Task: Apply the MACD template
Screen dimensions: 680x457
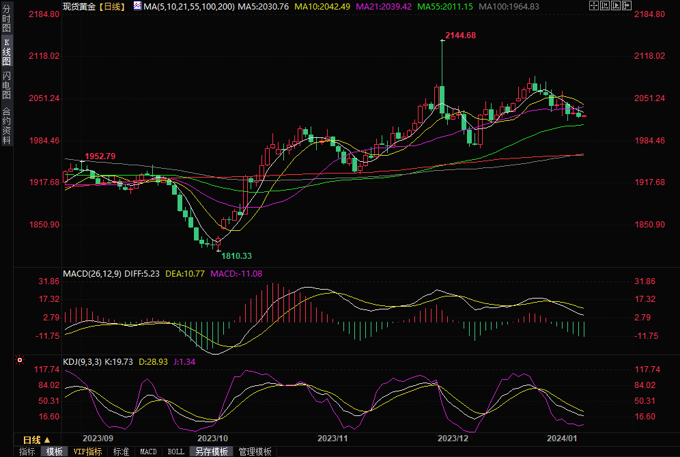Action: coord(148,452)
